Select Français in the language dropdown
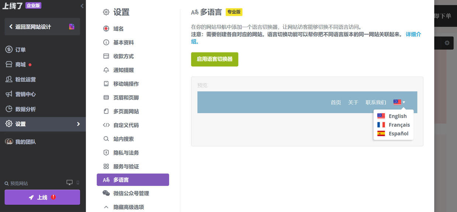457x212 pixels. coord(400,125)
